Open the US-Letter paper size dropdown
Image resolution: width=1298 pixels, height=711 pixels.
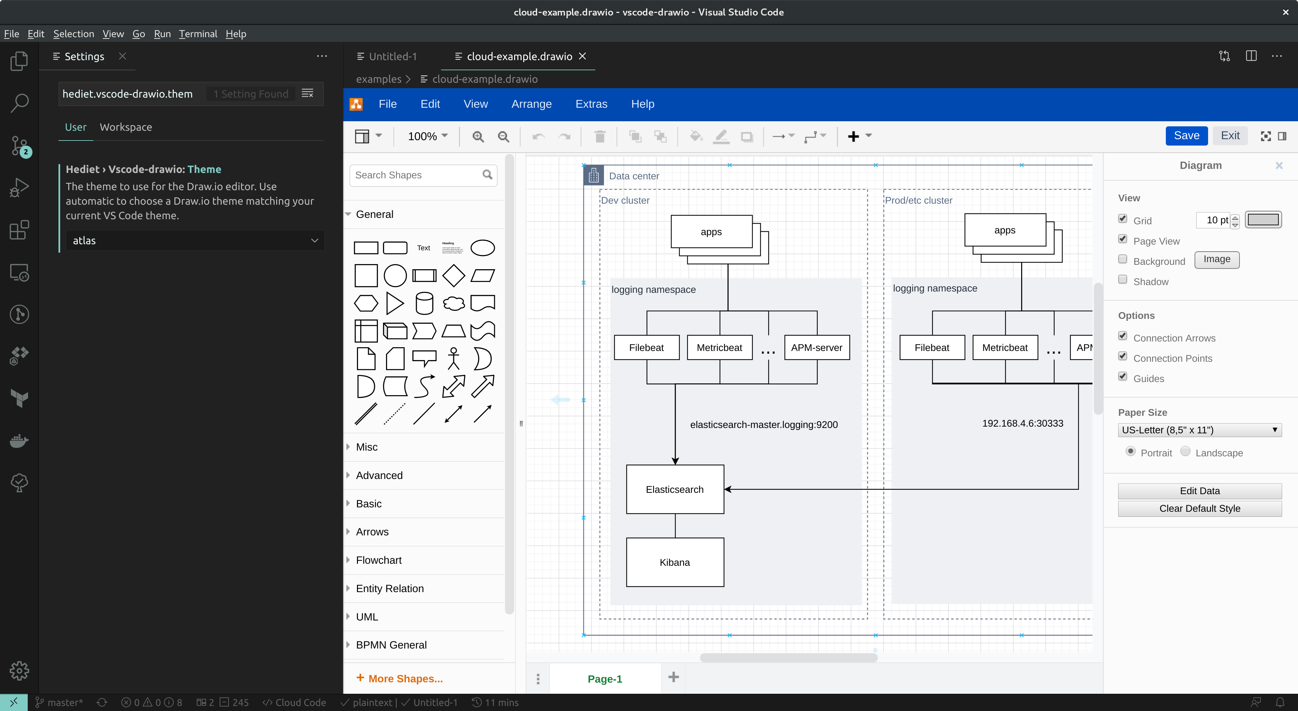point(1199,430)
